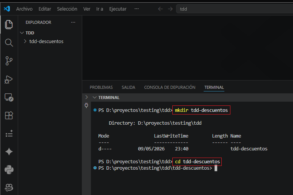Screen dimensions: 293x195
Task: Open Explorer panel more actions ellipsis
Action: pos(73,22)
